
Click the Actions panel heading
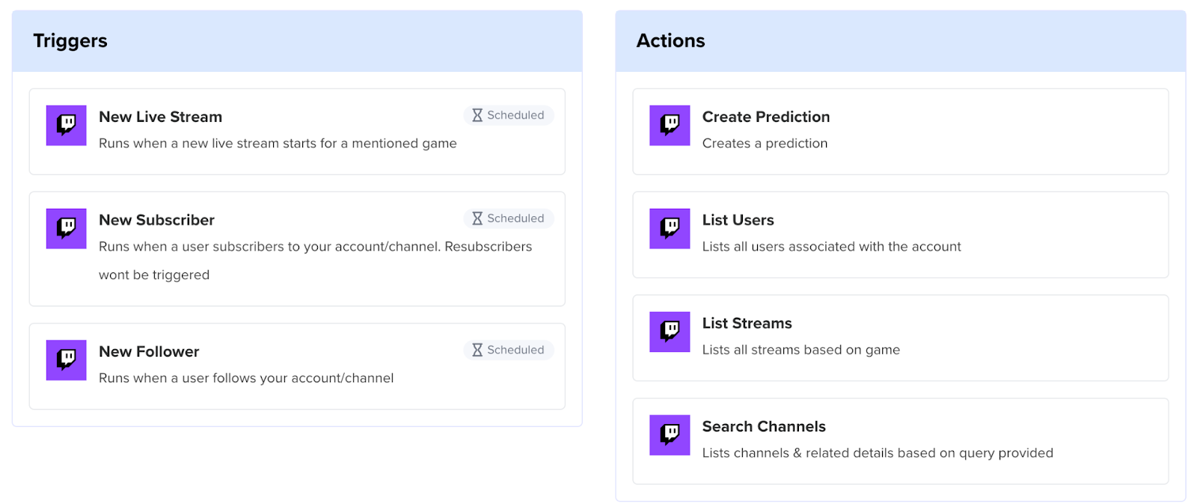670,41
